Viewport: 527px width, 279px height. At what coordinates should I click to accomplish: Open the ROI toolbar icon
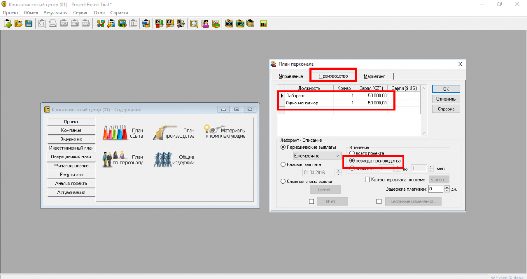229,24
